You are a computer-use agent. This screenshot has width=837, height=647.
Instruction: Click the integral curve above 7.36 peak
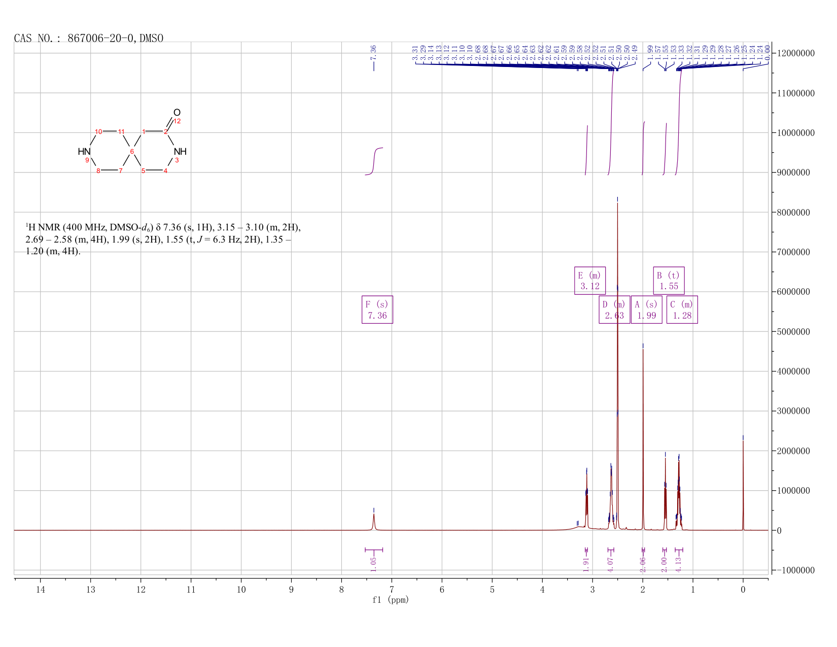click(374, 161)
